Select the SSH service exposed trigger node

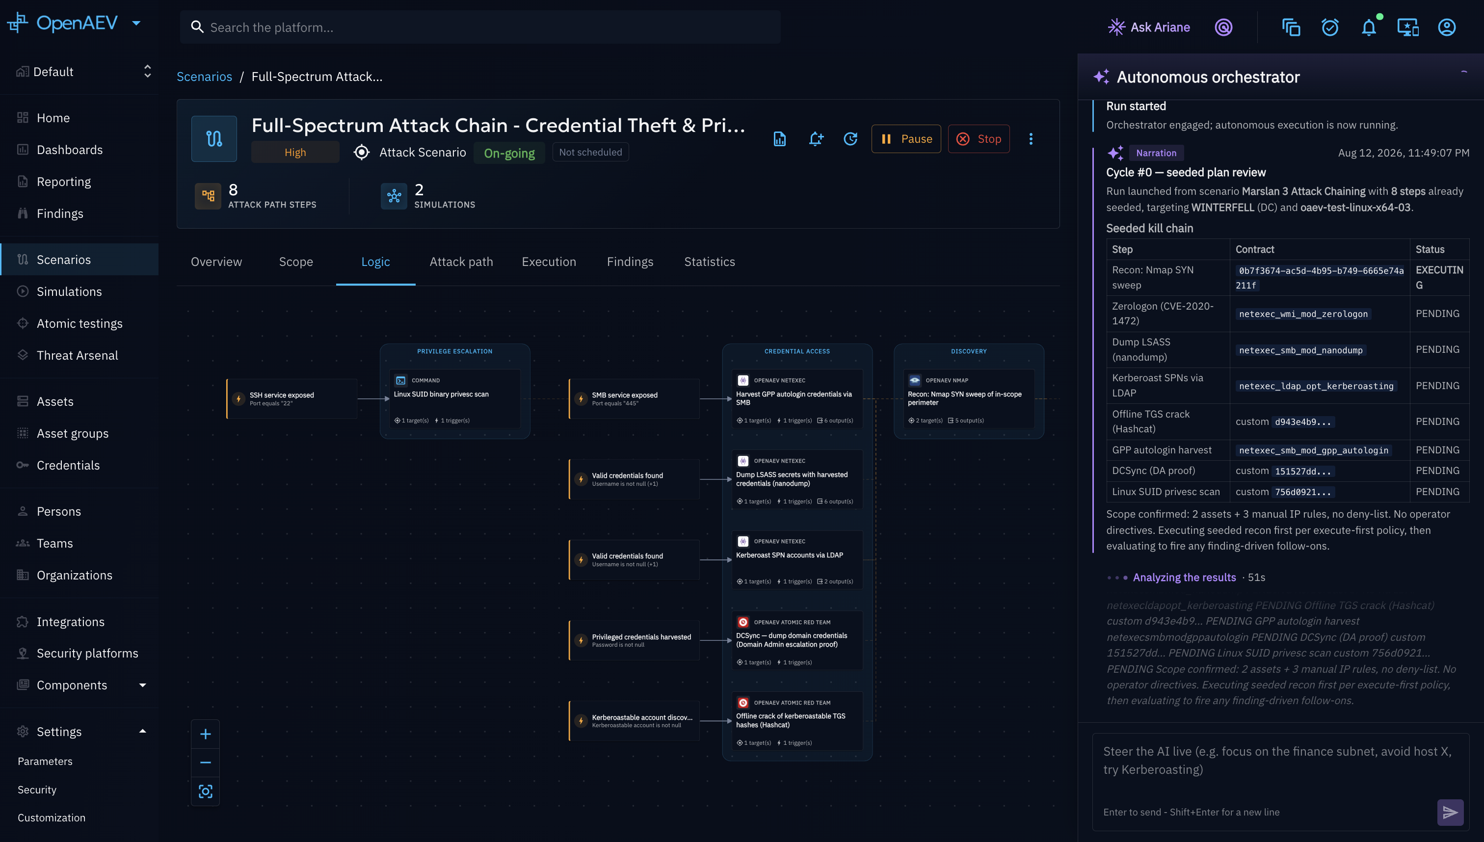click(x=291, y=398)
